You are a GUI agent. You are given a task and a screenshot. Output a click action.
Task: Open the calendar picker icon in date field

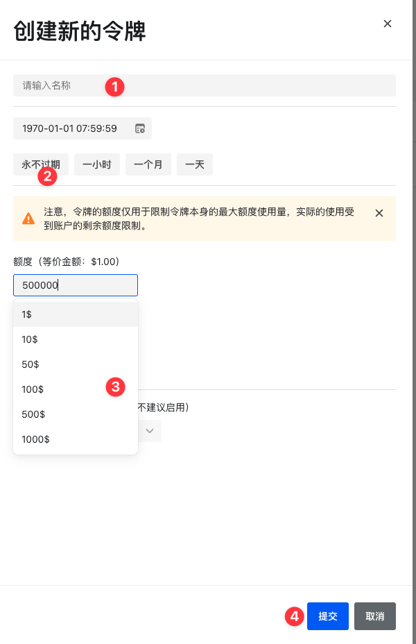(140, 128)
